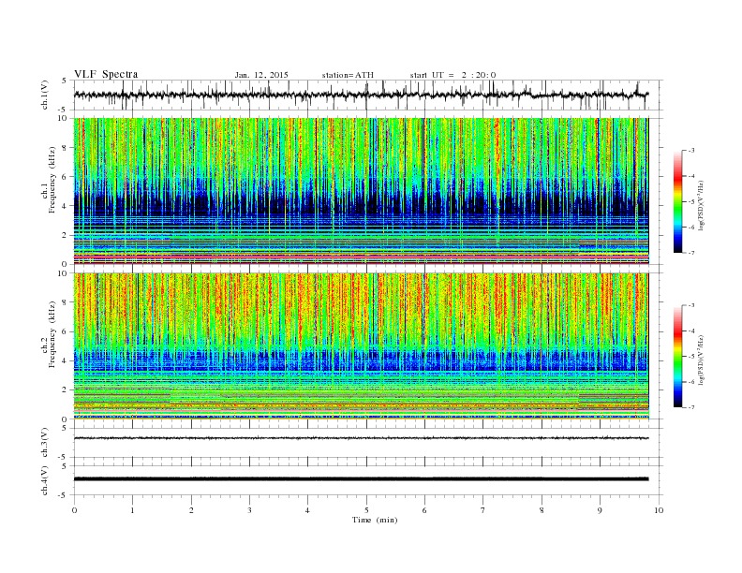Click time axis tick label "5"
Image resolution: width=742 pixels, height=573 pixels.
[x=366, y=510]
